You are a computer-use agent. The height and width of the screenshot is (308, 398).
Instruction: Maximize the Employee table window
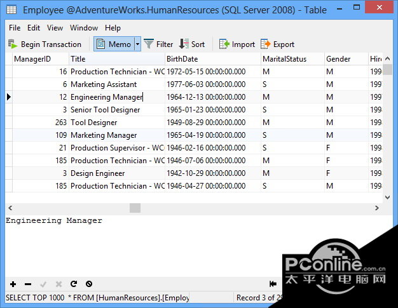click(357, 8)
